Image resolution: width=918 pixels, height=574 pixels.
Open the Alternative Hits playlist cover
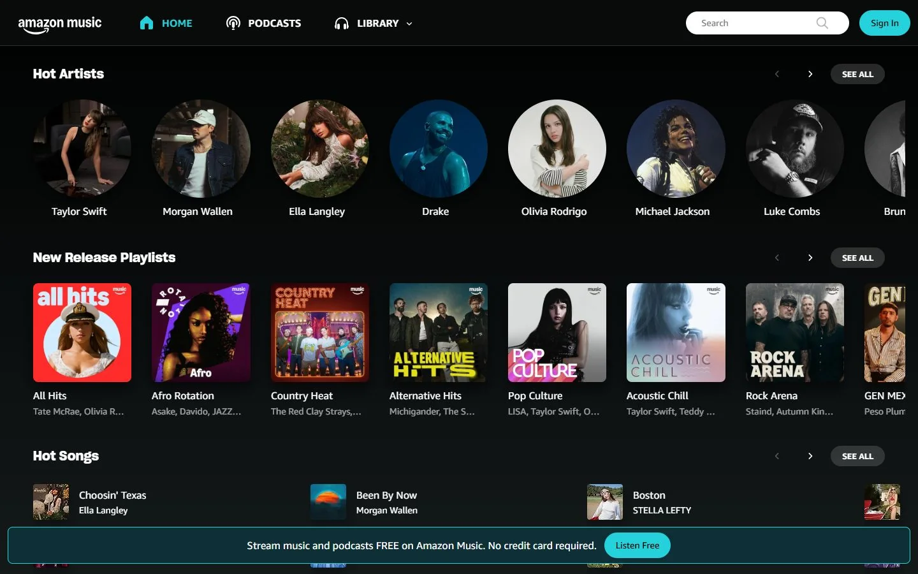[x=439, y=332]
